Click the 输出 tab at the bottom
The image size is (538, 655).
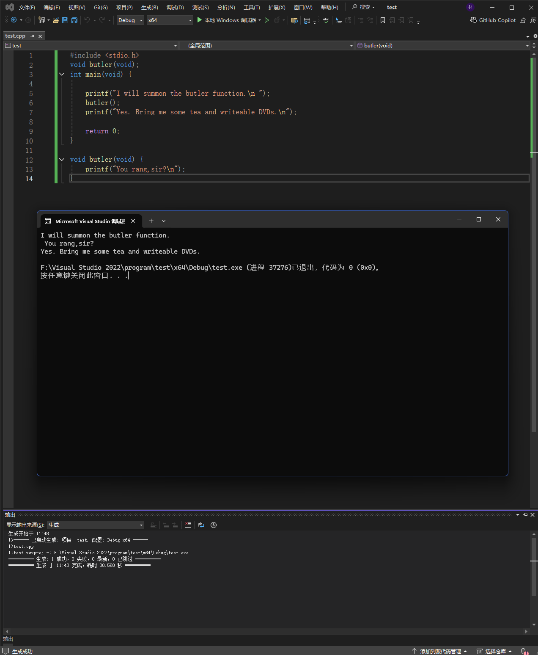tap(8, 639)
